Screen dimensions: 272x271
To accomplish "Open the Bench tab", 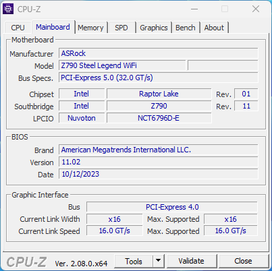I will coord(186,28).
